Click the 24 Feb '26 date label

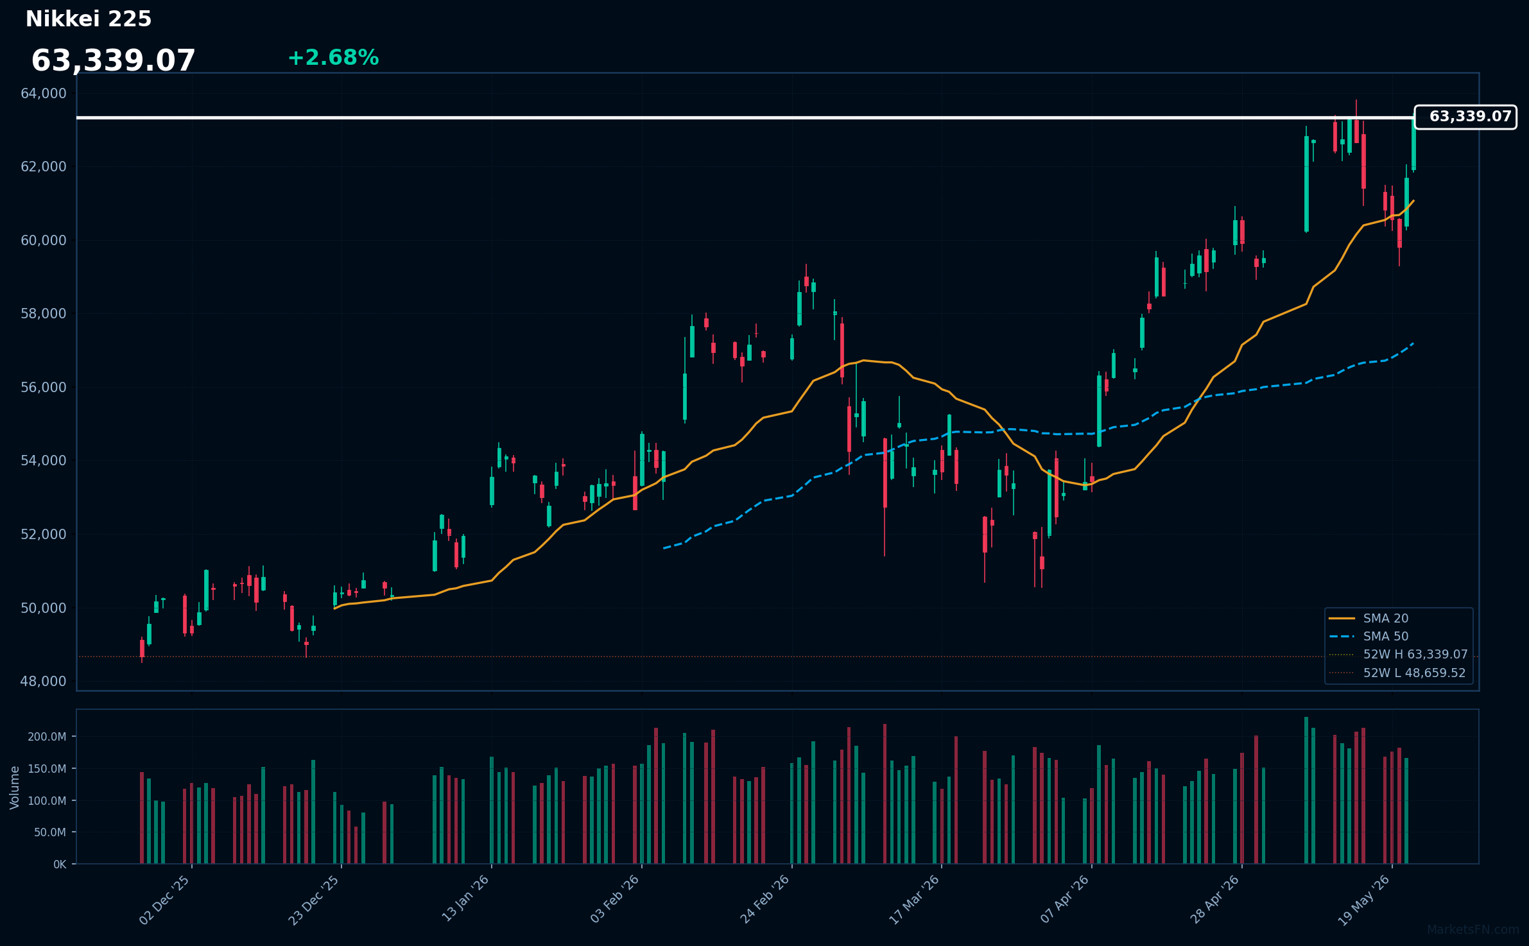pos(765,900)
